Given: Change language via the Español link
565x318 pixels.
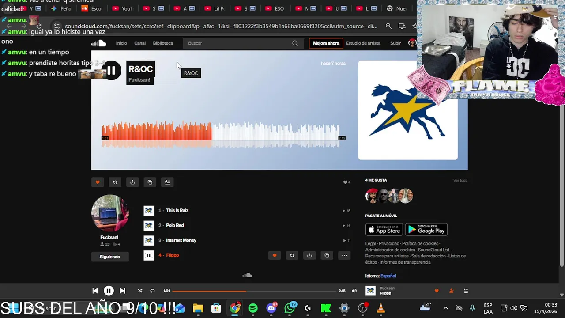Looking at the screenshot, I should click(388, 276).
